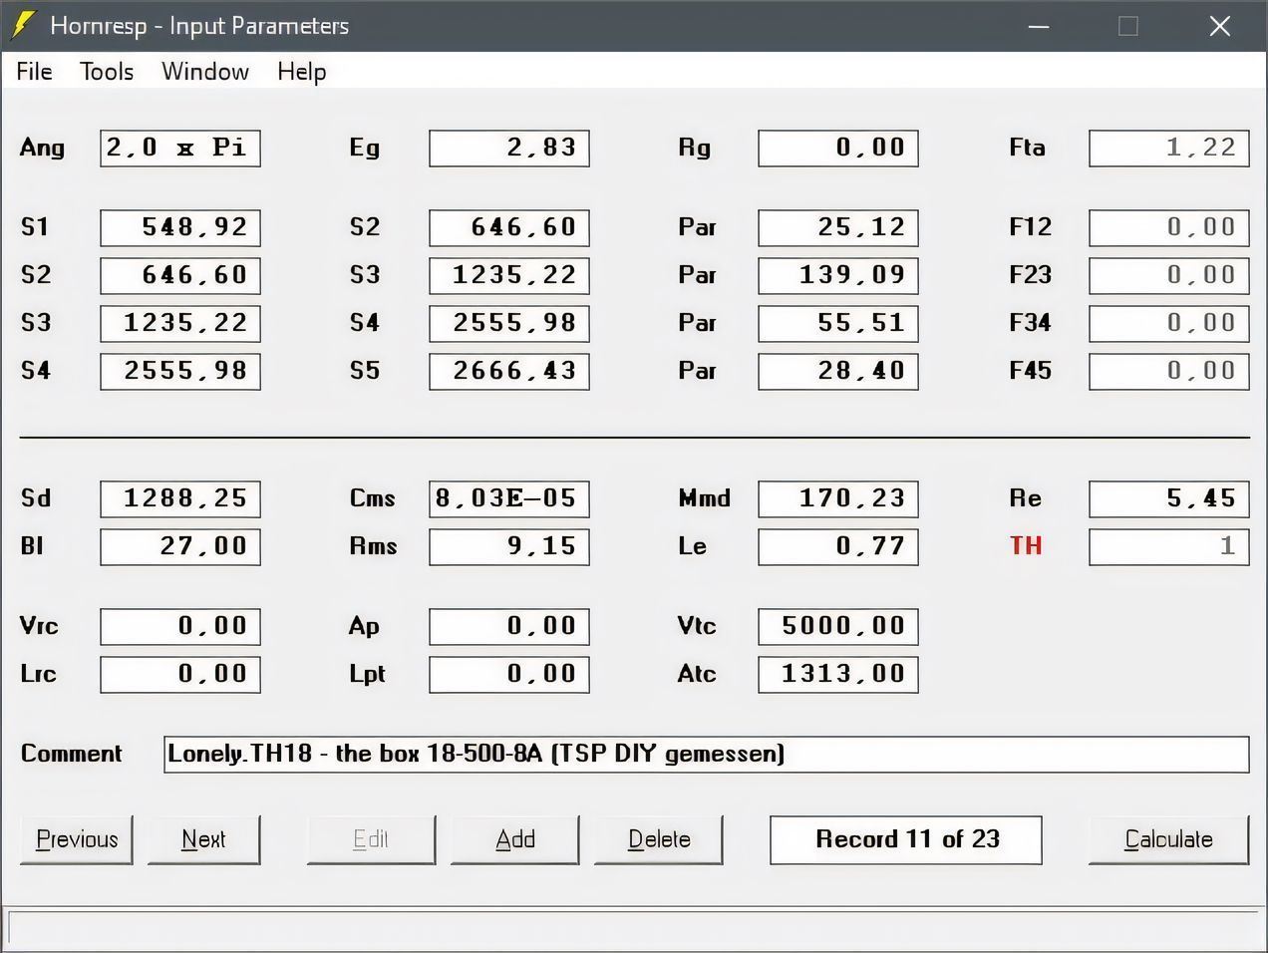Go to the Previous record
This screenshot has height=953, width=1268.
77,839
